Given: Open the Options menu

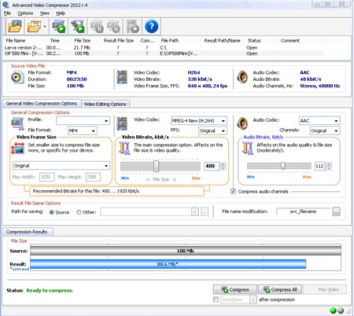Looking at the screenshot, I should (x=25, y=13).
